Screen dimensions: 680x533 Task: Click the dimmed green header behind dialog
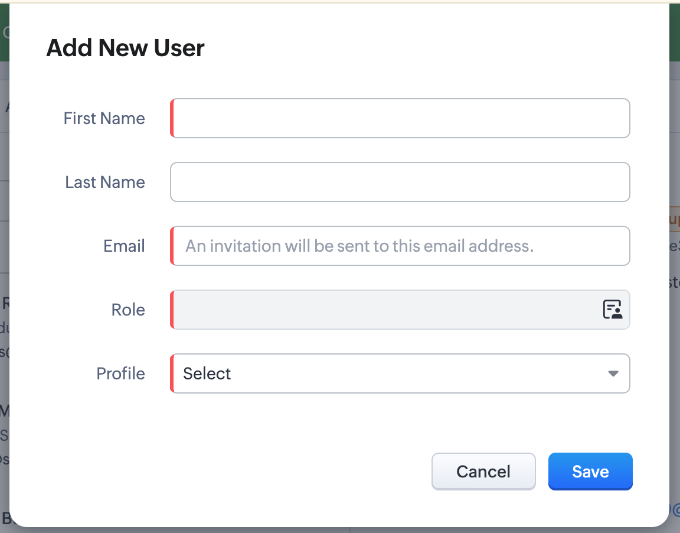(x=675, y=32)
